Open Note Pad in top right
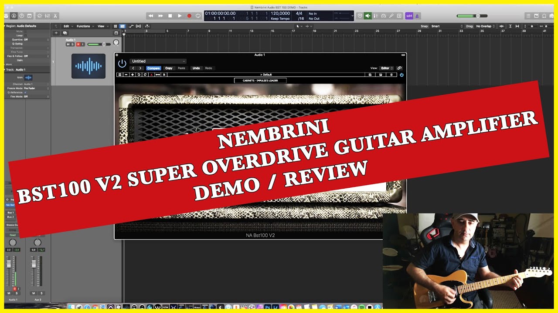This screenshot has height=313, width=558. pos(536,16)
